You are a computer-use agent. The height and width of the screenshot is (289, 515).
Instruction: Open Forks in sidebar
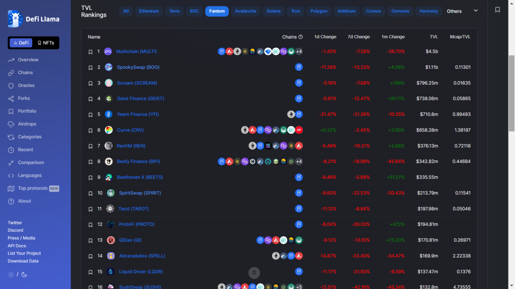(x=19, y=98)
